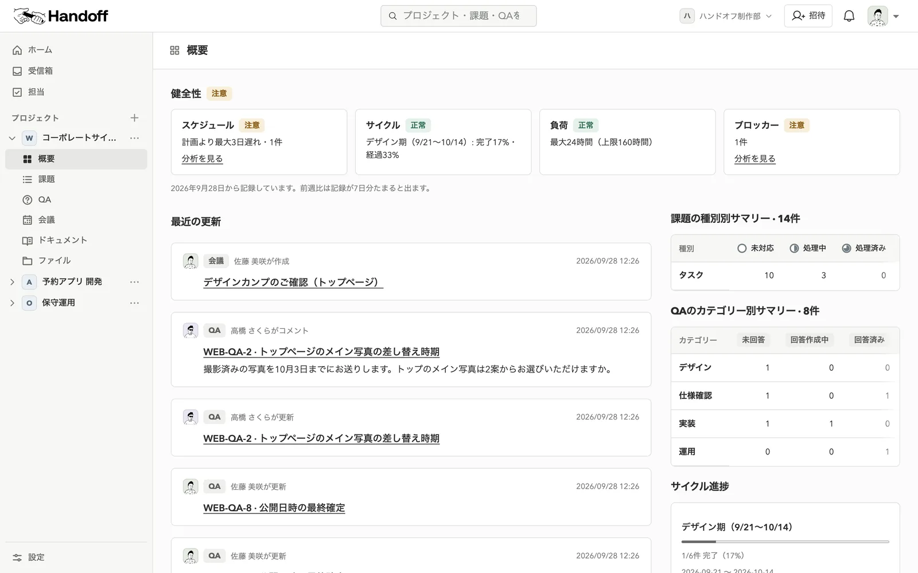Click the O project badge icon
This screenshot has height=573, width=918.
[29, 303]
